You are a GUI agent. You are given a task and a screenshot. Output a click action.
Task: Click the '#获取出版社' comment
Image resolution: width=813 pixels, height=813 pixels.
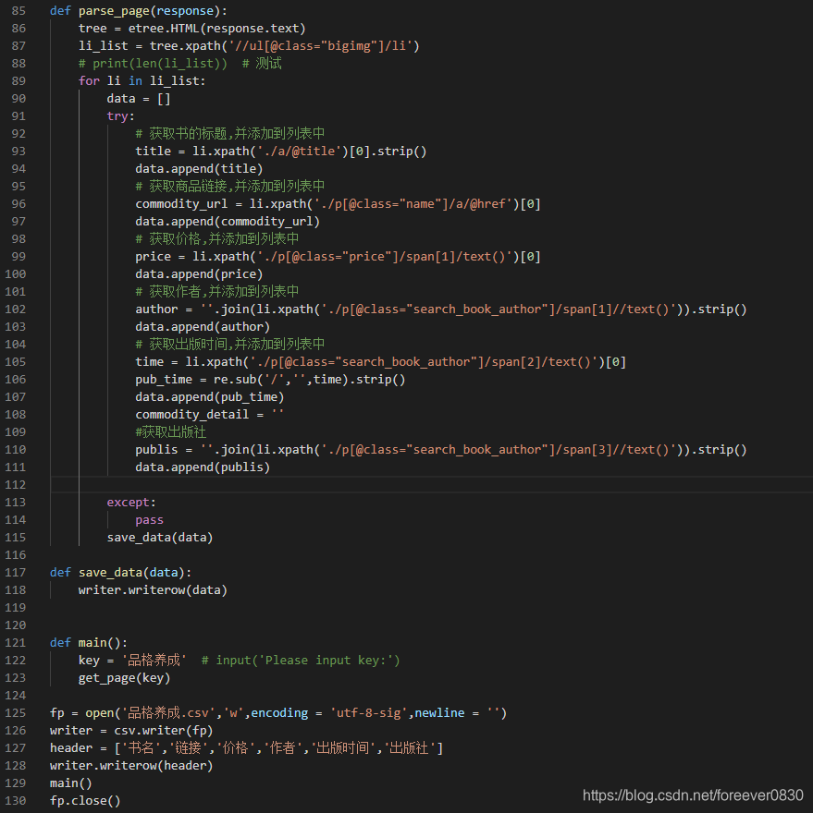pos(171,432)
